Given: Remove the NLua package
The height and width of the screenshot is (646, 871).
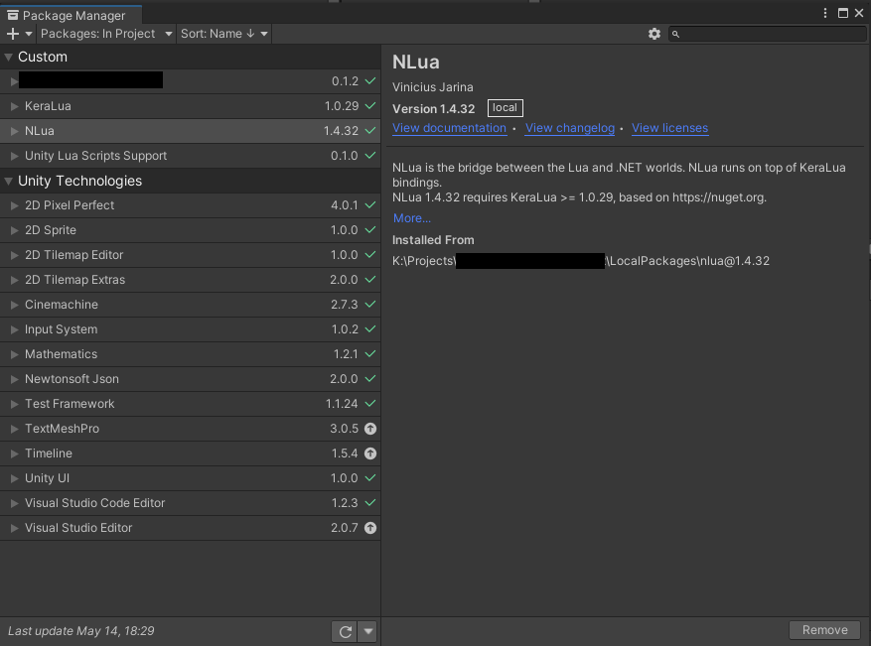Looking at the screenshot, I should coord(824,630).
